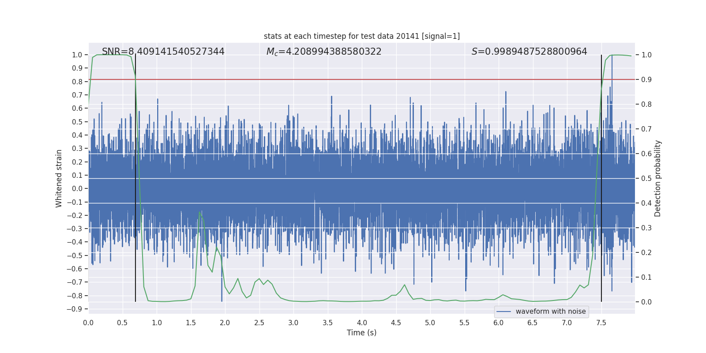Click the green curve peak near 1.6 seconds

coord(200,212)
